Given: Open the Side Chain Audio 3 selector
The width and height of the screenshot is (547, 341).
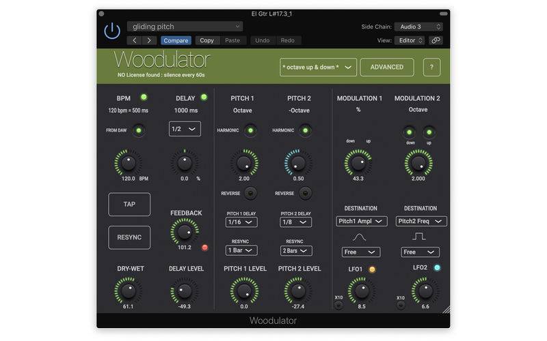Looking at the screenshot, I should pyautogui.click(x=418, y=27).
